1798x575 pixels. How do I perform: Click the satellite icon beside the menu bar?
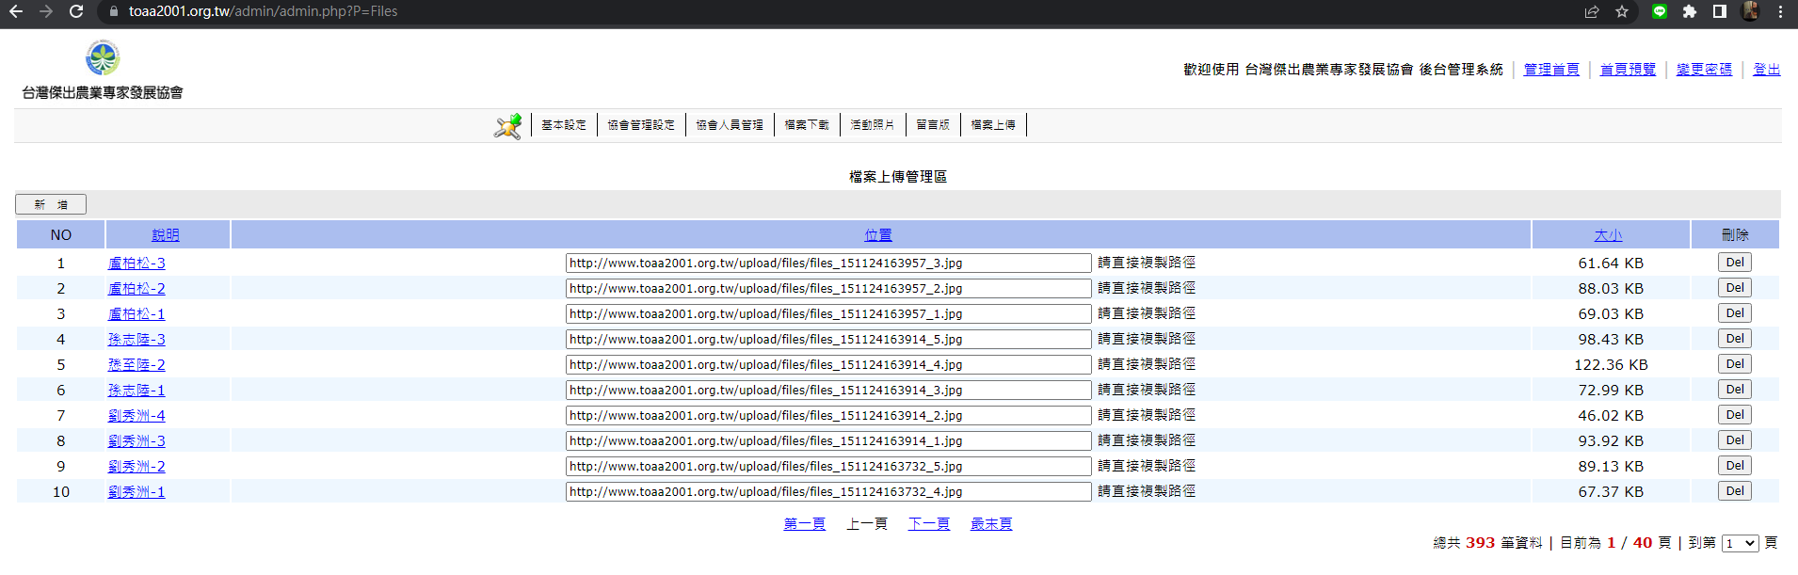click(x=508, y=125)
